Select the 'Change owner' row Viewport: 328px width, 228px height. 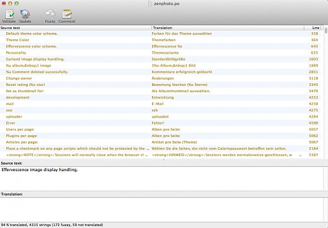tap(160, 78)
